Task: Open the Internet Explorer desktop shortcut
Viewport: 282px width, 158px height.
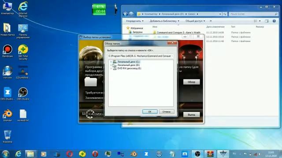Action: [23, 9]
